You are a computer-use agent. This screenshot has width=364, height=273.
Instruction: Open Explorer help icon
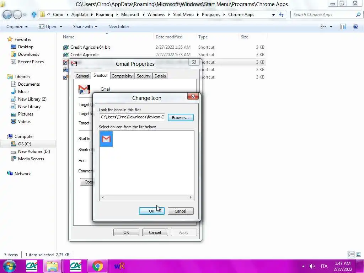355,27
